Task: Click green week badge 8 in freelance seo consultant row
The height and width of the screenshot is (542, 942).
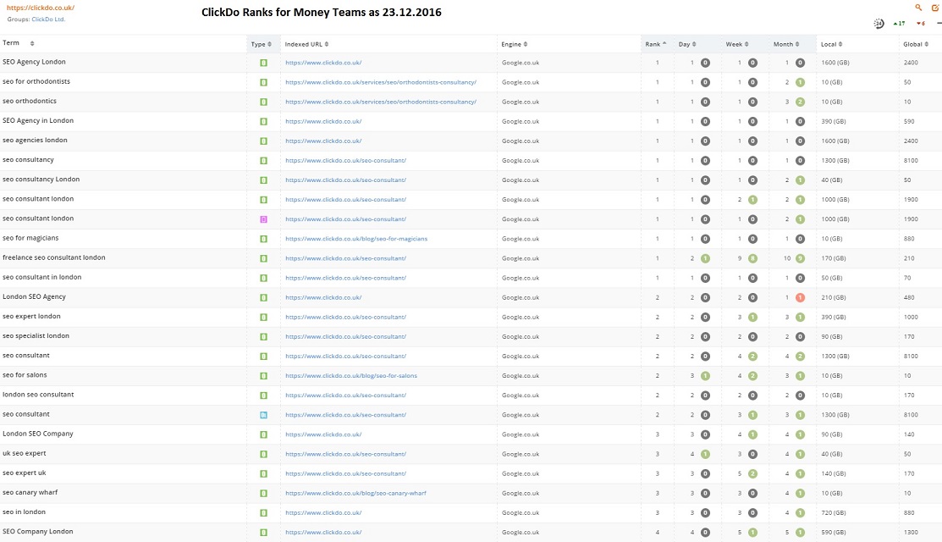Action: [752, 258]
